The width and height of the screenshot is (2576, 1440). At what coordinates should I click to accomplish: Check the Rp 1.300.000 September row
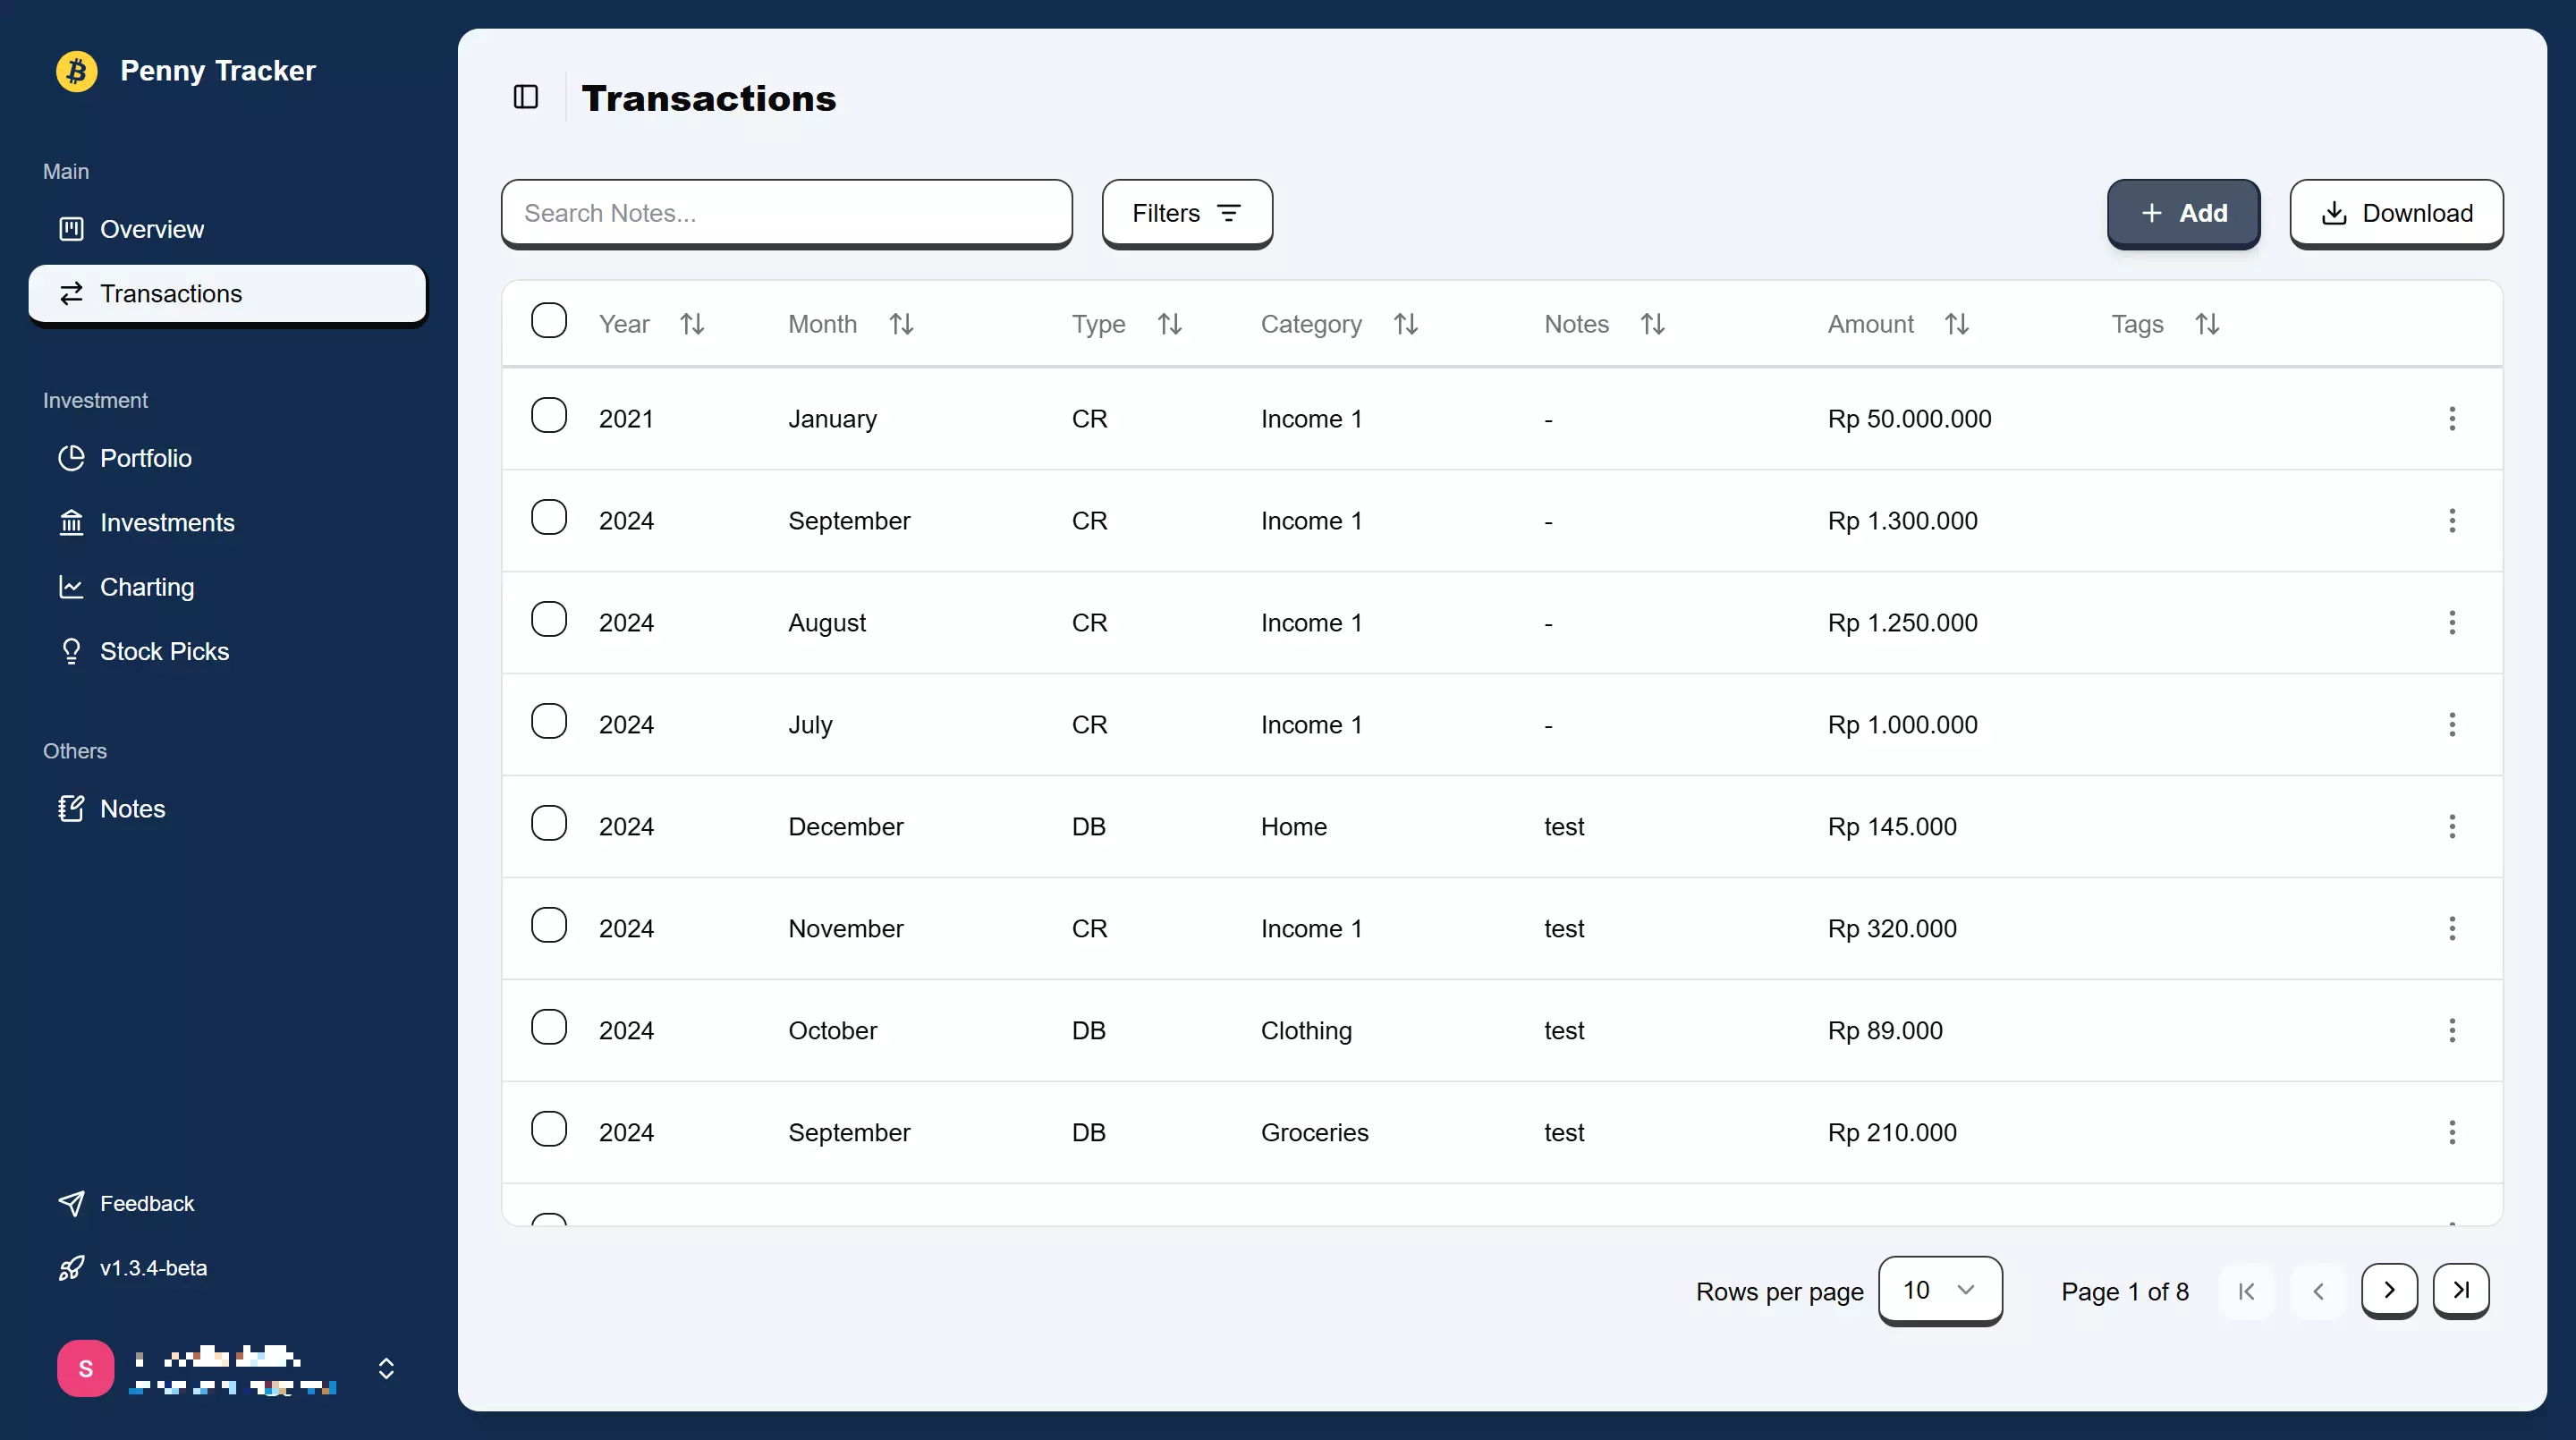(549, 518)
